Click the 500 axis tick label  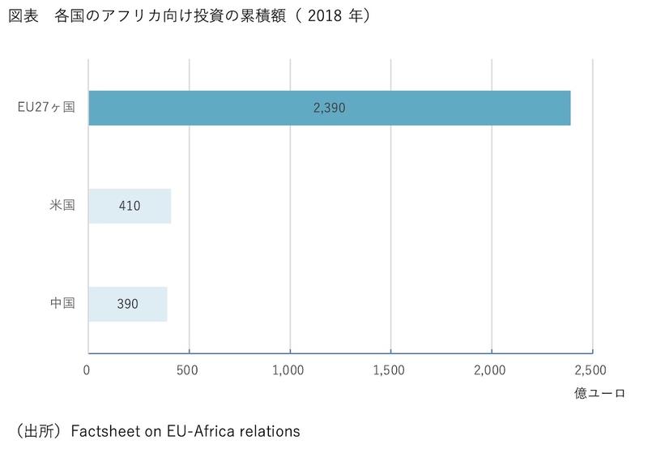pyautogui.click(x=189, y=371)
